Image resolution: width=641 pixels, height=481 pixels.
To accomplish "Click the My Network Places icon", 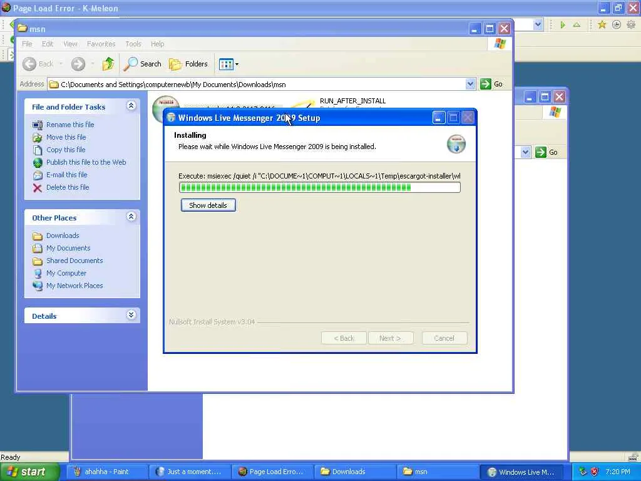I will 38,286.
